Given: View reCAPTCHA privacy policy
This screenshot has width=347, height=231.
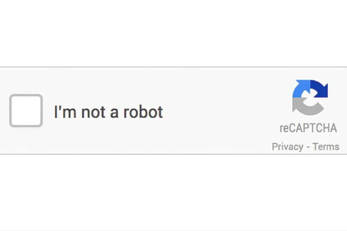Looking at the screenshot, I should pos(287,147).
